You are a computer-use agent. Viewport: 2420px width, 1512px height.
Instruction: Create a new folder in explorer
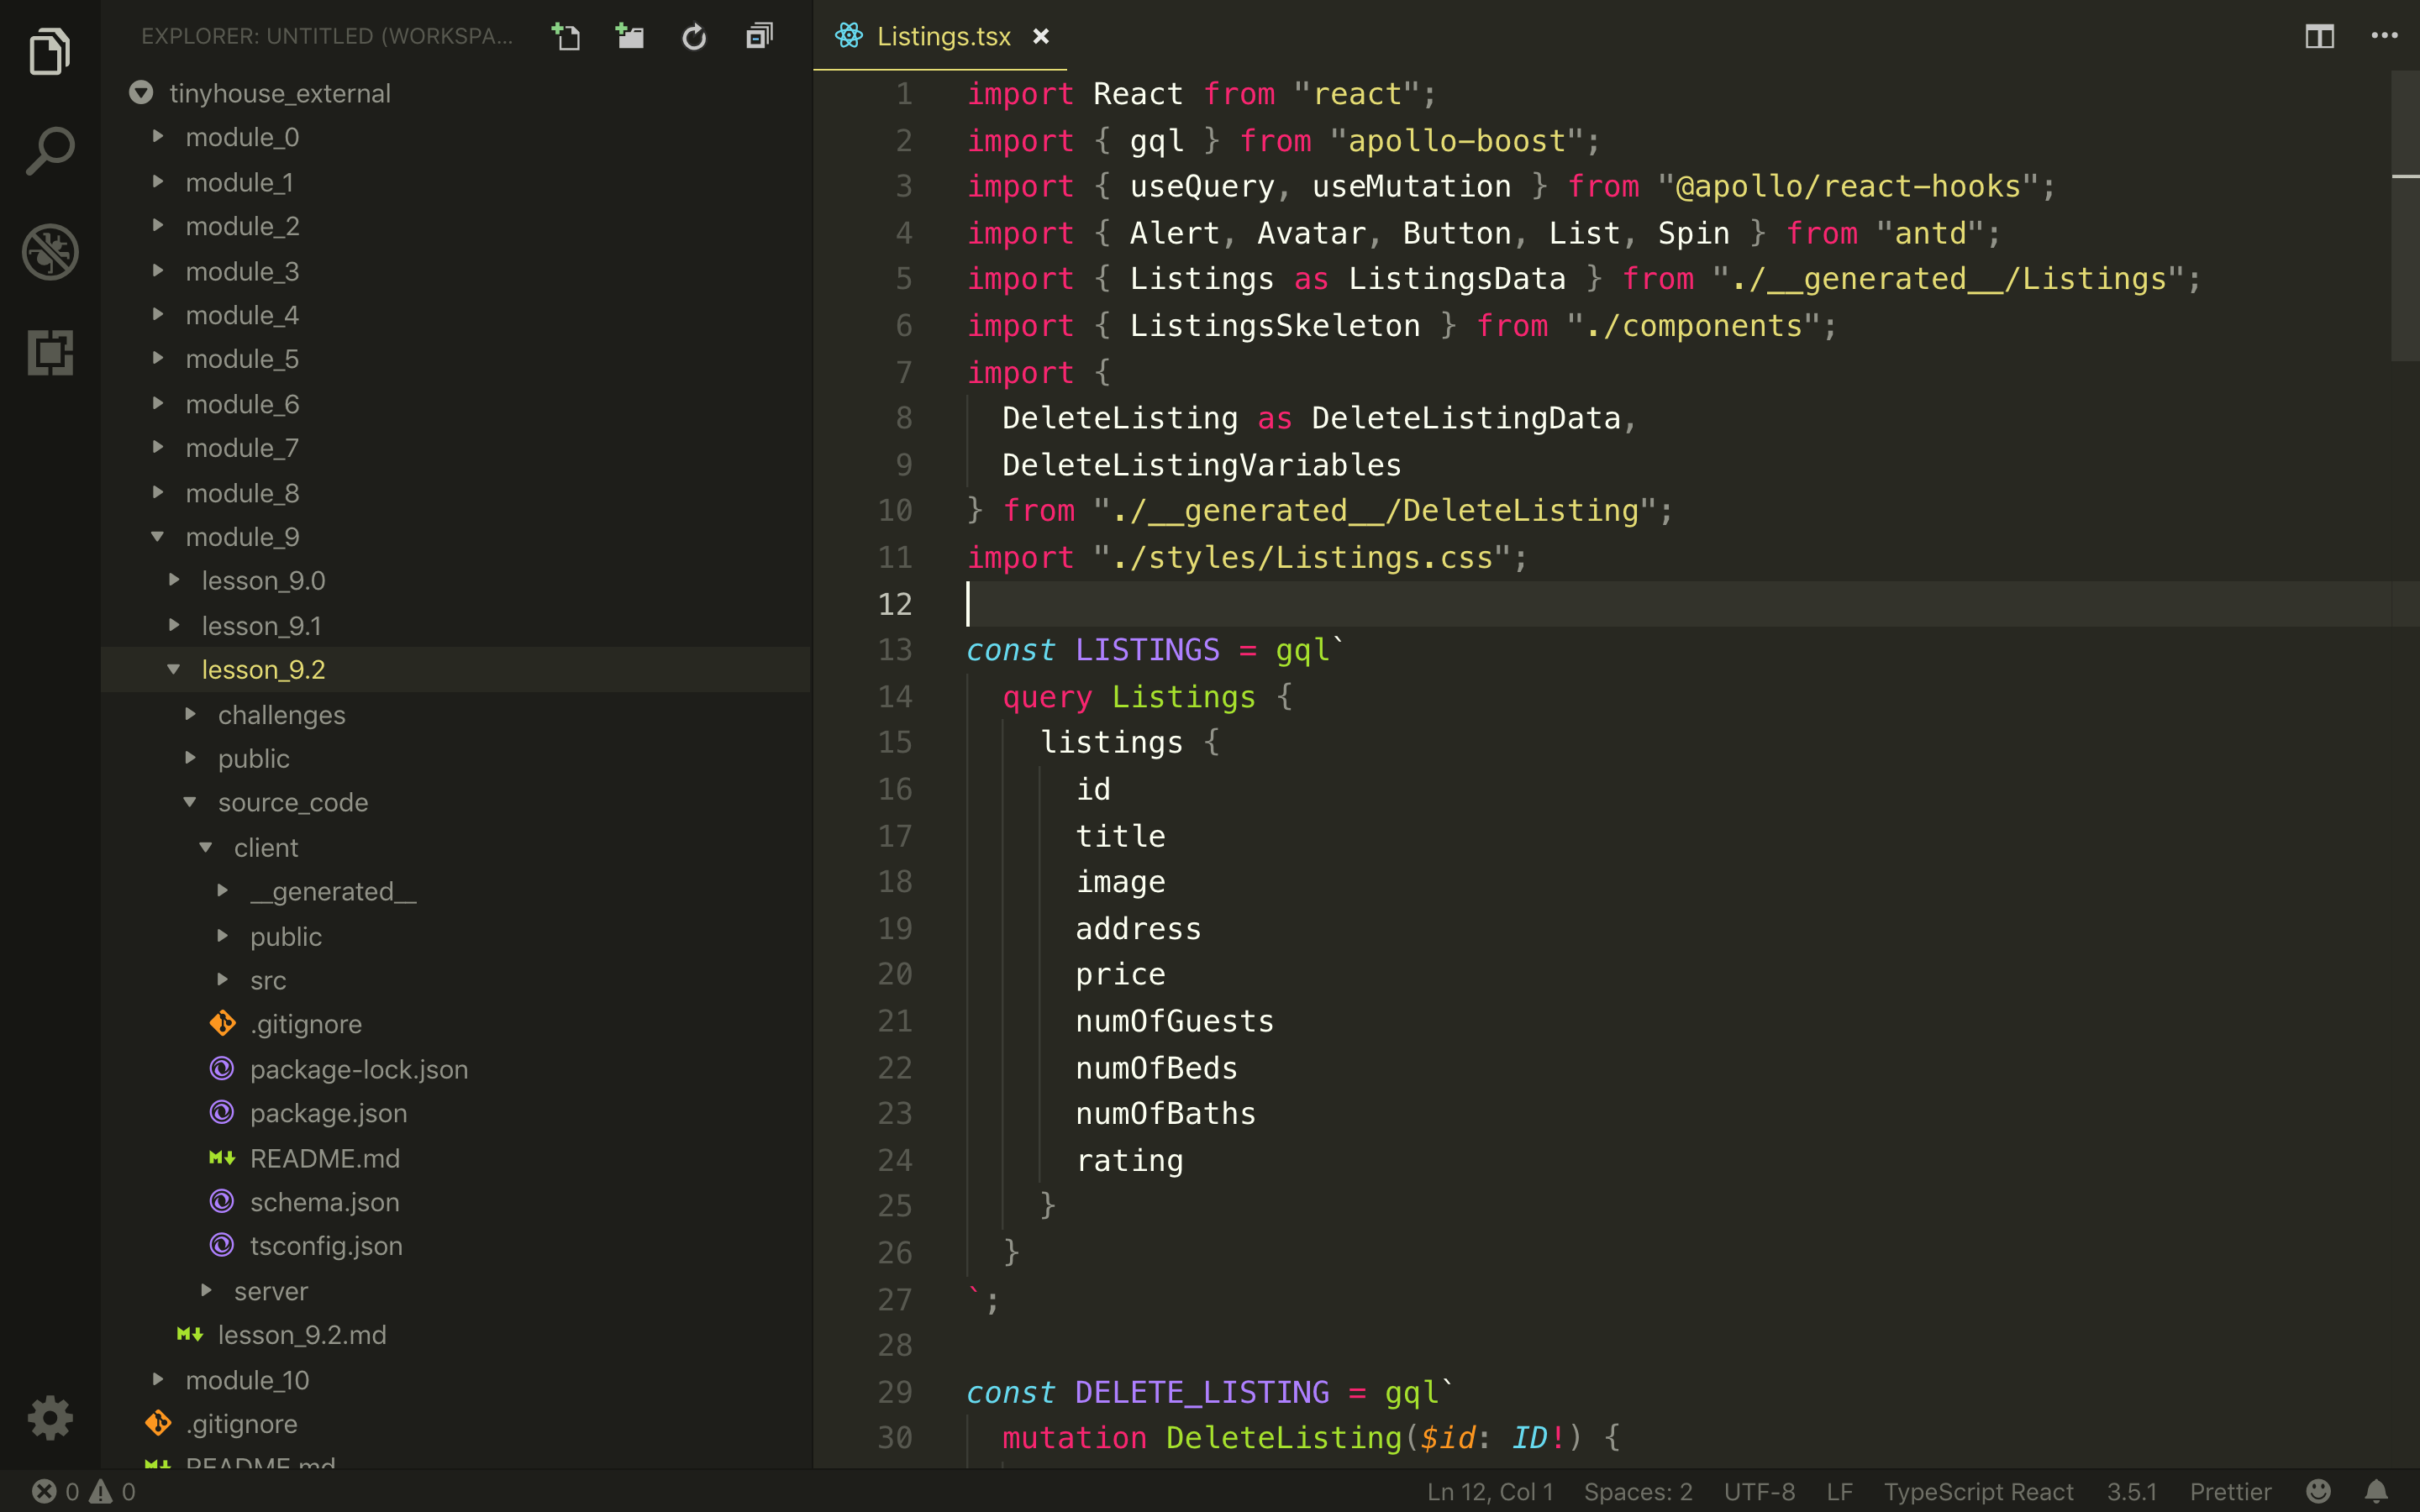pos(630,37)
